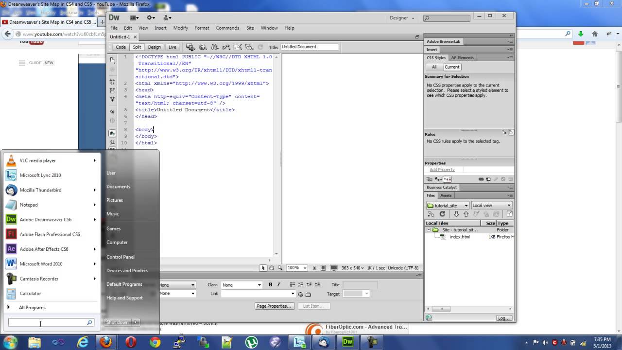Open the Modify menu
Screen dimensions: 622x350
pos(180,28)
